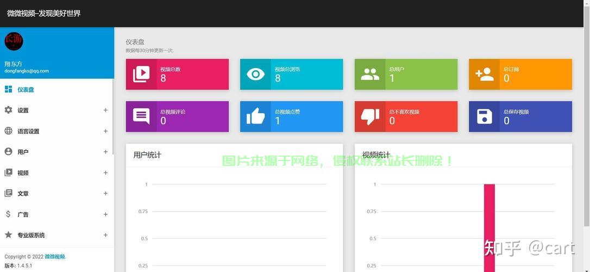The height and width of the screenshot is (272, 590).
Task: Click the 总视频评论 value 0
Action: (x=163, y=121)
